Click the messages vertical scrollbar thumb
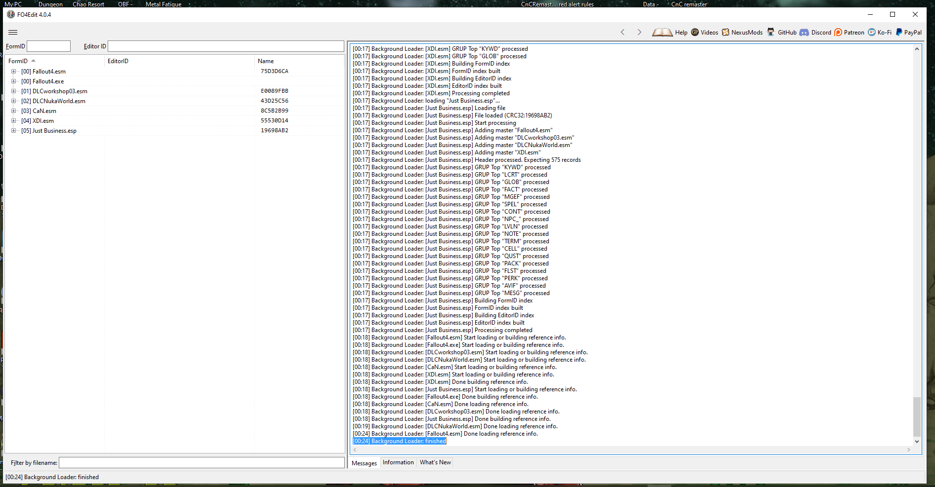The image size is (935, 487). tap(917, 417)
